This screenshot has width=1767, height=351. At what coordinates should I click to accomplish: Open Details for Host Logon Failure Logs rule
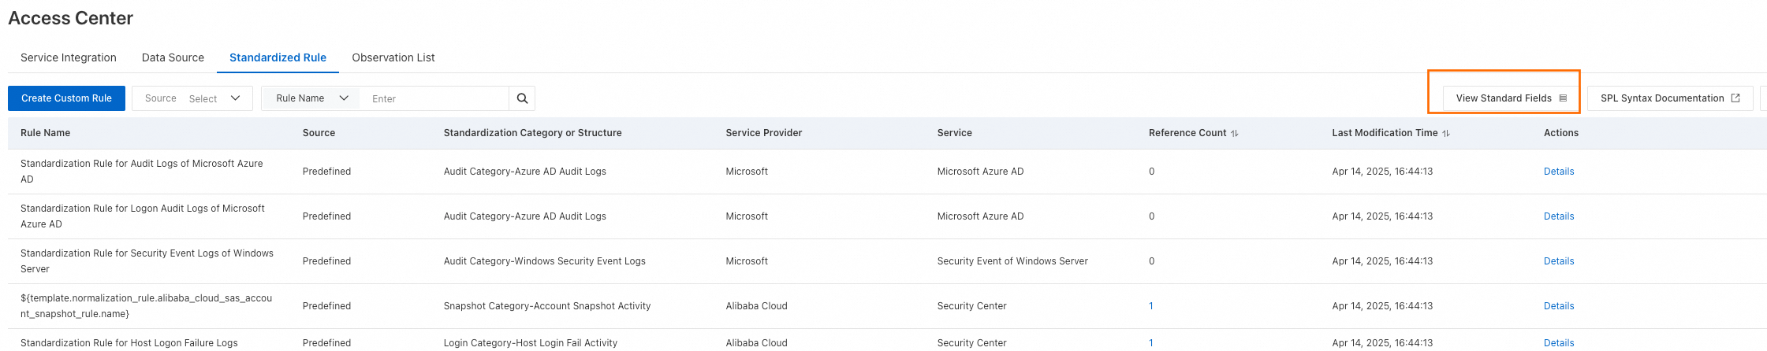(1559, 343)
